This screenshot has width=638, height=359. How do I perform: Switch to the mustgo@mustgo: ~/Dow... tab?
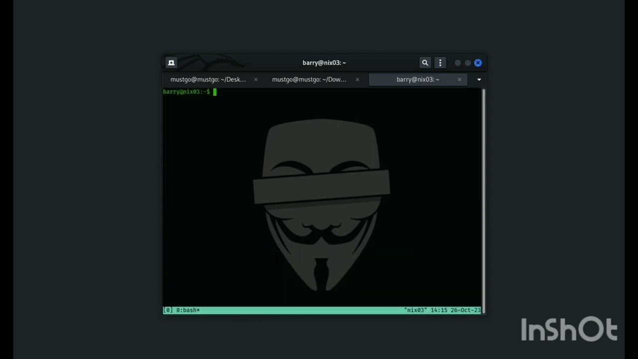309,79
